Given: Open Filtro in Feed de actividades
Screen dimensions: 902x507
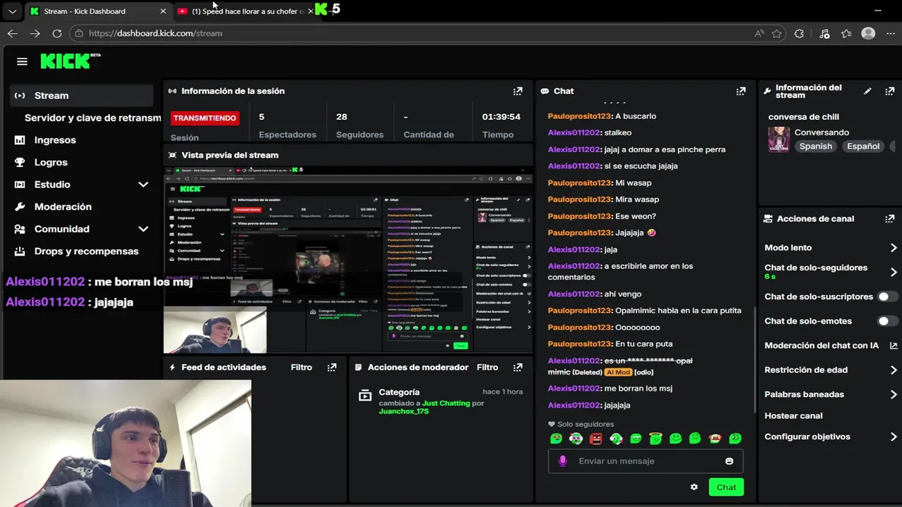Looking at the screenshot, I should (302, 368).
